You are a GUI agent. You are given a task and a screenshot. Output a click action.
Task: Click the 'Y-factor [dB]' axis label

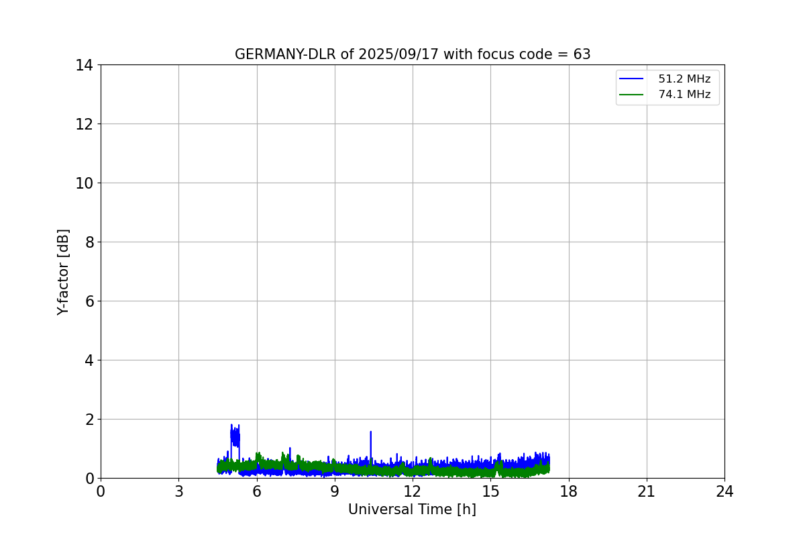point(63,272)
